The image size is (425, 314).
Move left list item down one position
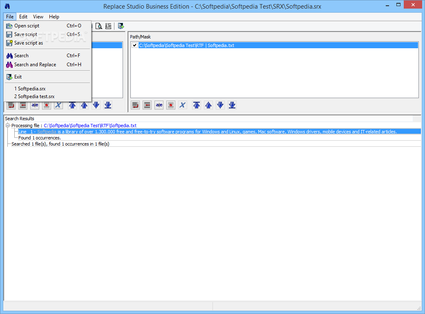(96, 105)
